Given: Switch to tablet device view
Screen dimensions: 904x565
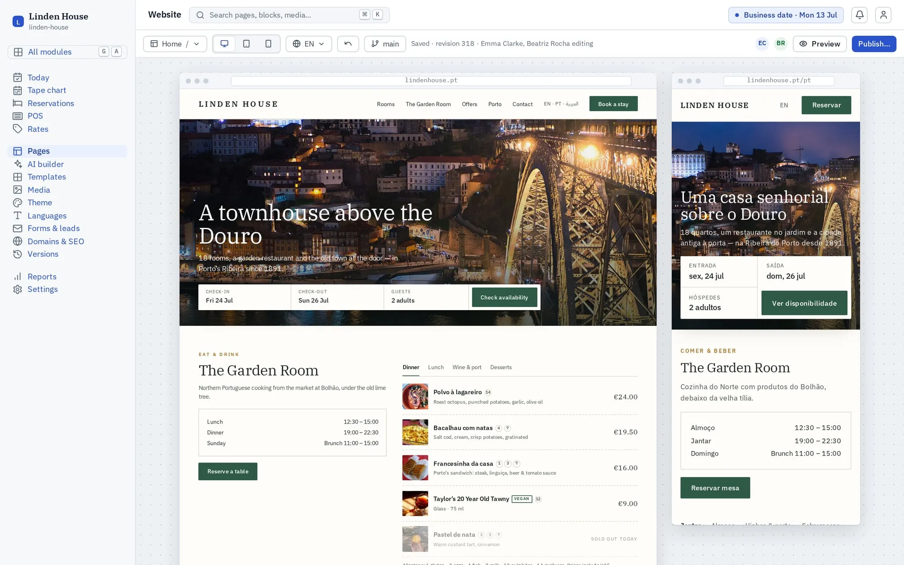Looking at the screenshot, I should tap(246, 44).
